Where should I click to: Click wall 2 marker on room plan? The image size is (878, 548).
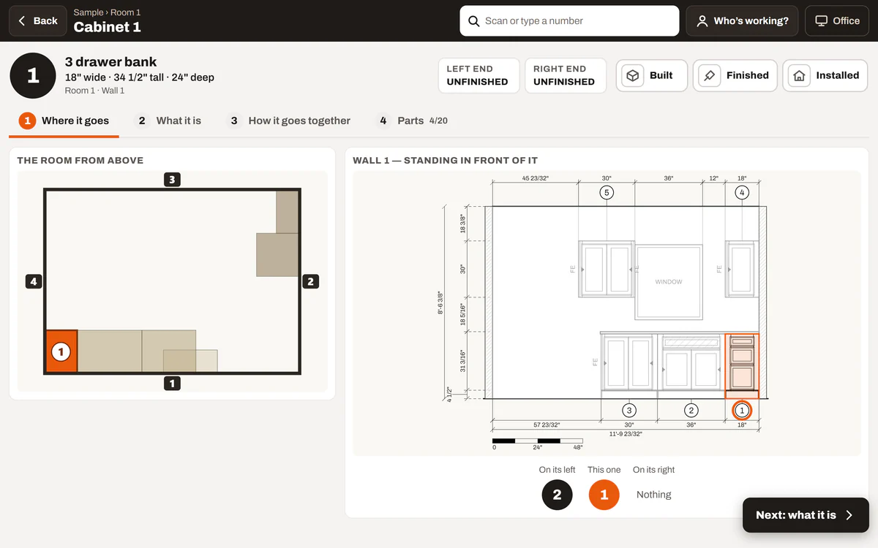[x=310, y=281]
